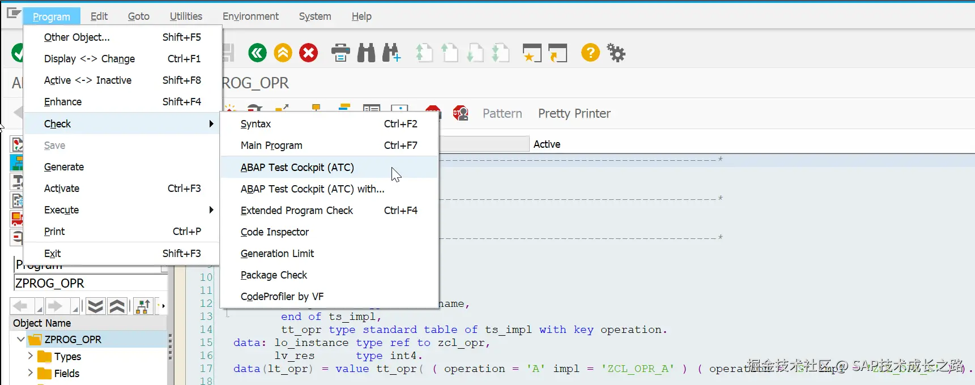Choose Generation Limit entry

pos(329,254)
